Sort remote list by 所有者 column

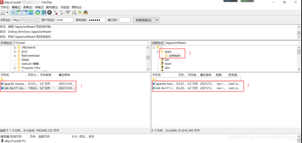(x=234, y=75)
